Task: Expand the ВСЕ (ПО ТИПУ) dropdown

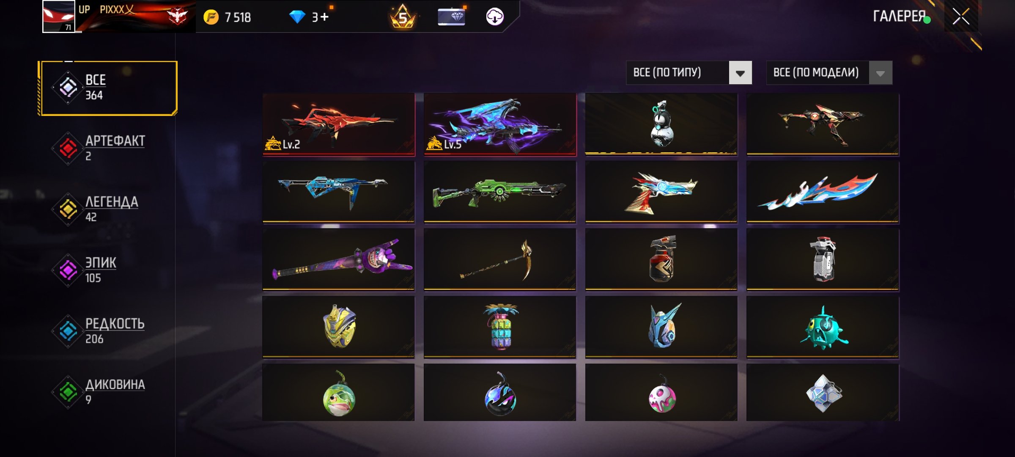Action: pos(689,73)
